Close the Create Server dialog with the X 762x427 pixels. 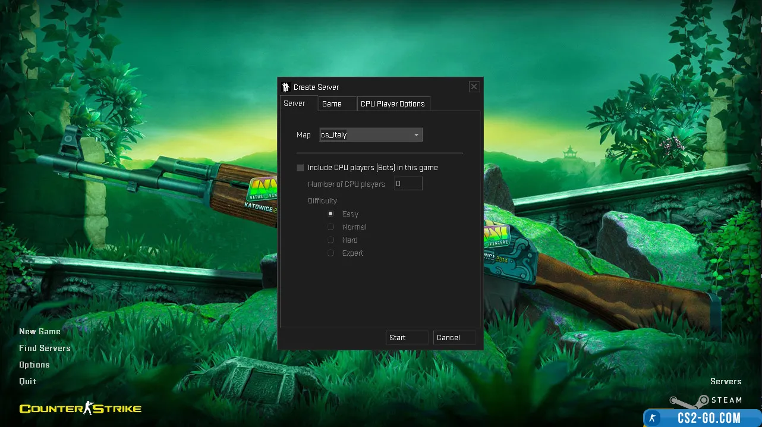pos(474,87)
